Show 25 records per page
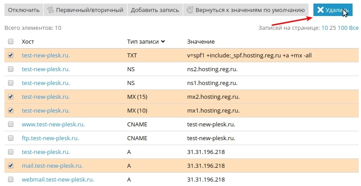This screenshot has width=361, height=186. pyautogui.click(x=333, y=28)
